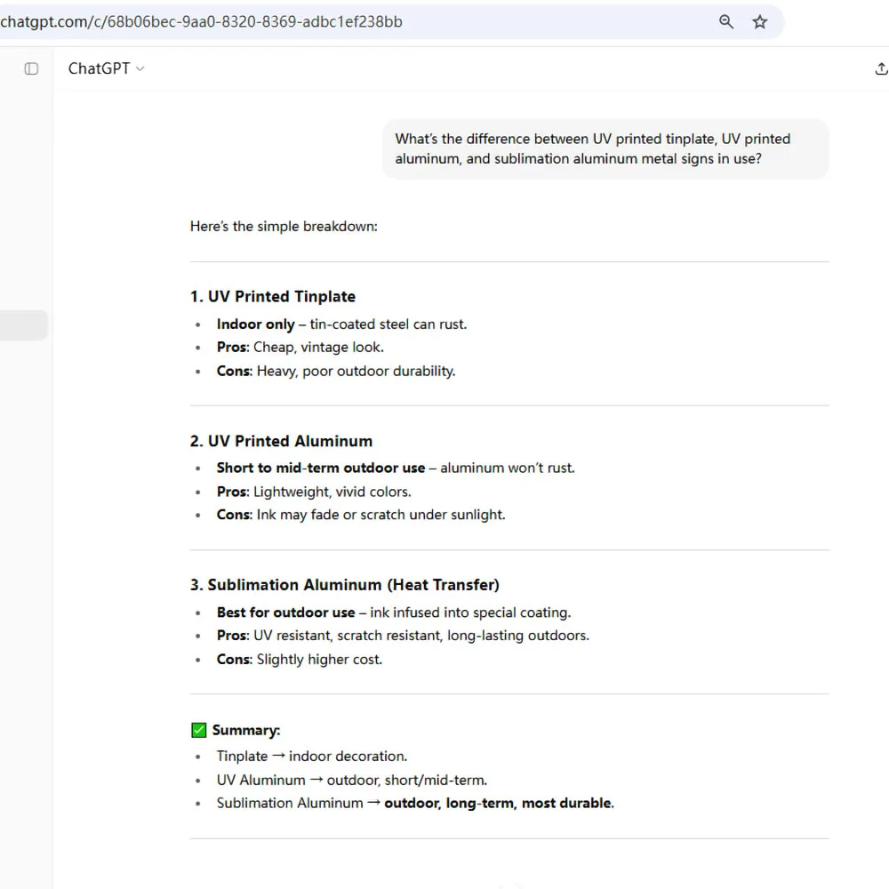
Task: Click the user question message bubble
Action: [x=605, y=148]
